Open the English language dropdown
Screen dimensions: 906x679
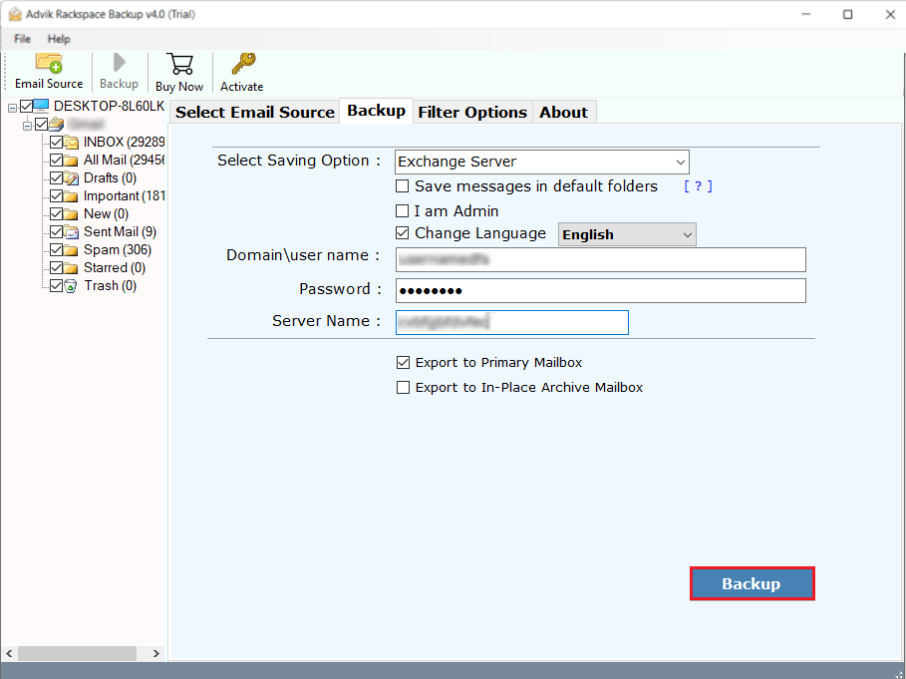point(627,234)
